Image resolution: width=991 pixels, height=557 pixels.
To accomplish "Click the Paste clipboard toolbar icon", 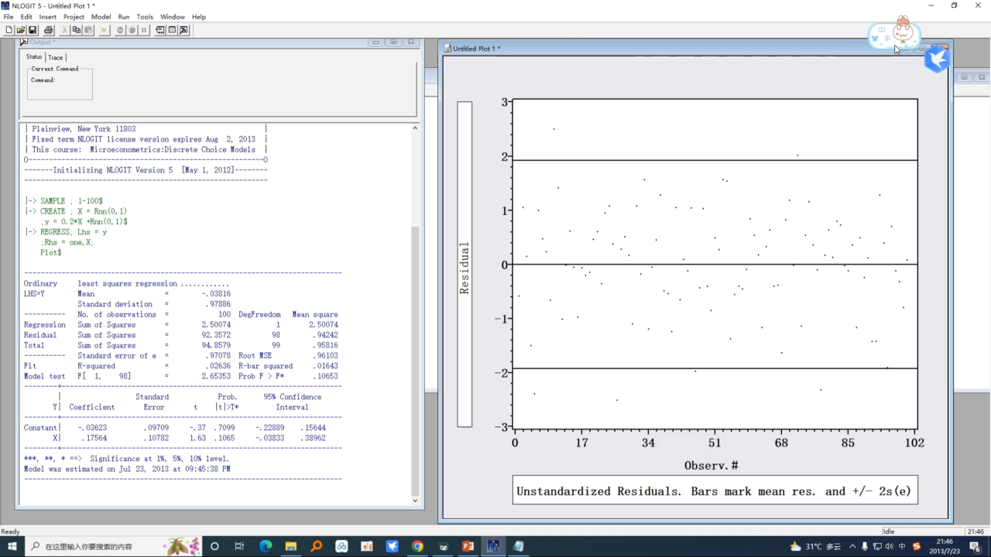I will pos(88,30).
